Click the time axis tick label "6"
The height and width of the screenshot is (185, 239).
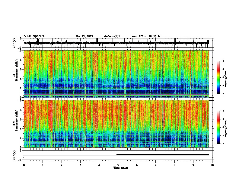point(137,165)
